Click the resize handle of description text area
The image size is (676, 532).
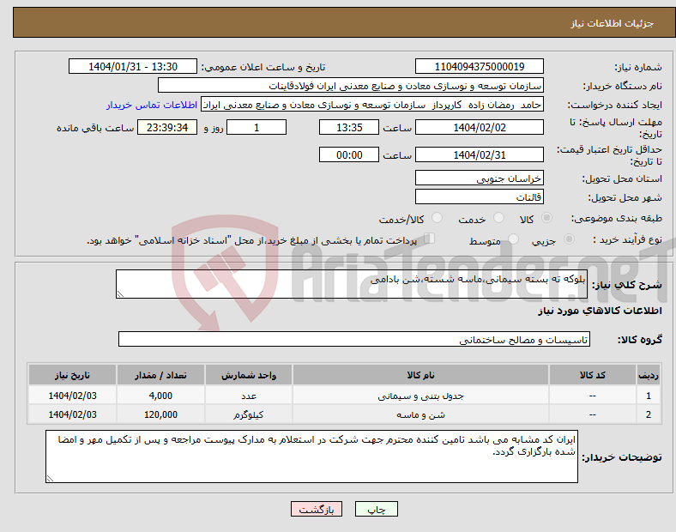(120, 294)
